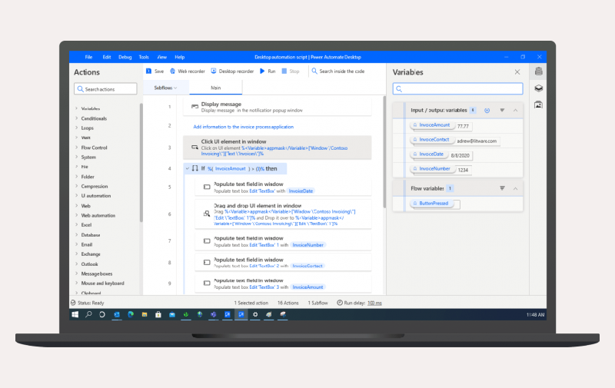The width and height of the screenshot is (615, 388).
Task: Select the 'Mouse and keyboard' action group
Action: 102,284
